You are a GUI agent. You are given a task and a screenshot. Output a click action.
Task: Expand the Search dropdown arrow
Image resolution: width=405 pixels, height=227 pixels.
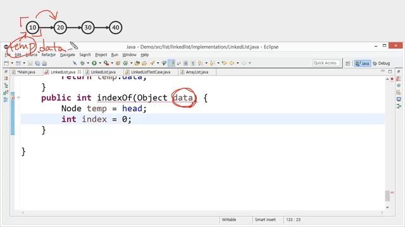[x=158, y=63]
